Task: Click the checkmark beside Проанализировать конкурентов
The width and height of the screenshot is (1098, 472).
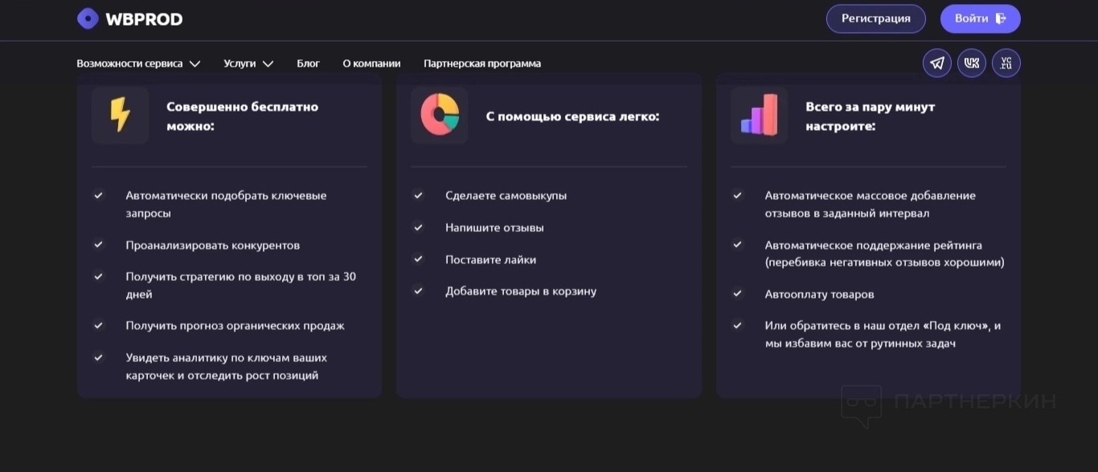Action: coord(99,244)
